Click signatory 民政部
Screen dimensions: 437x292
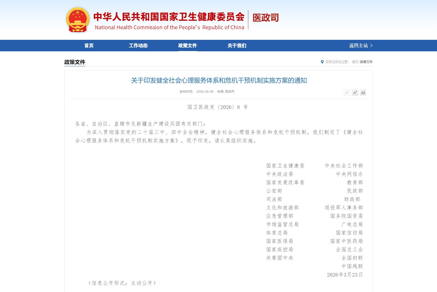tap(355, 191)
